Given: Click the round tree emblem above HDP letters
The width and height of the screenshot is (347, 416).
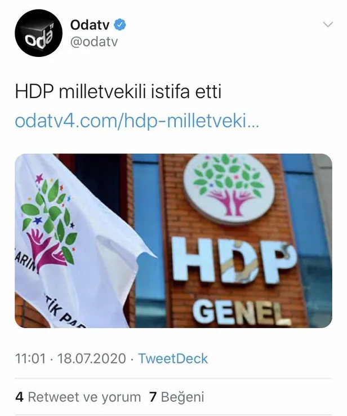Looking at the screenshot, I should (229, 187).
